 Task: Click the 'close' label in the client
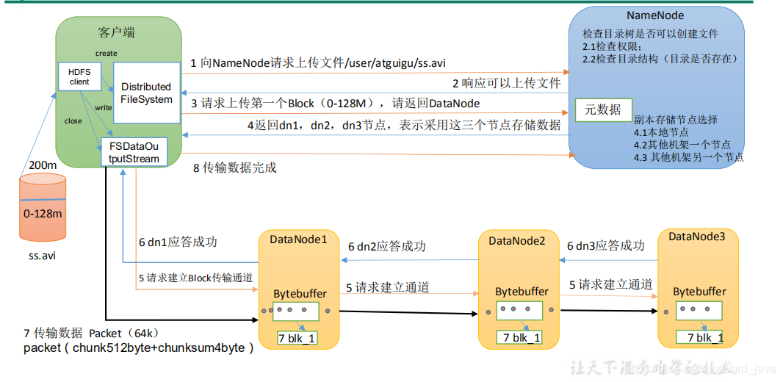tap(73, 120)
